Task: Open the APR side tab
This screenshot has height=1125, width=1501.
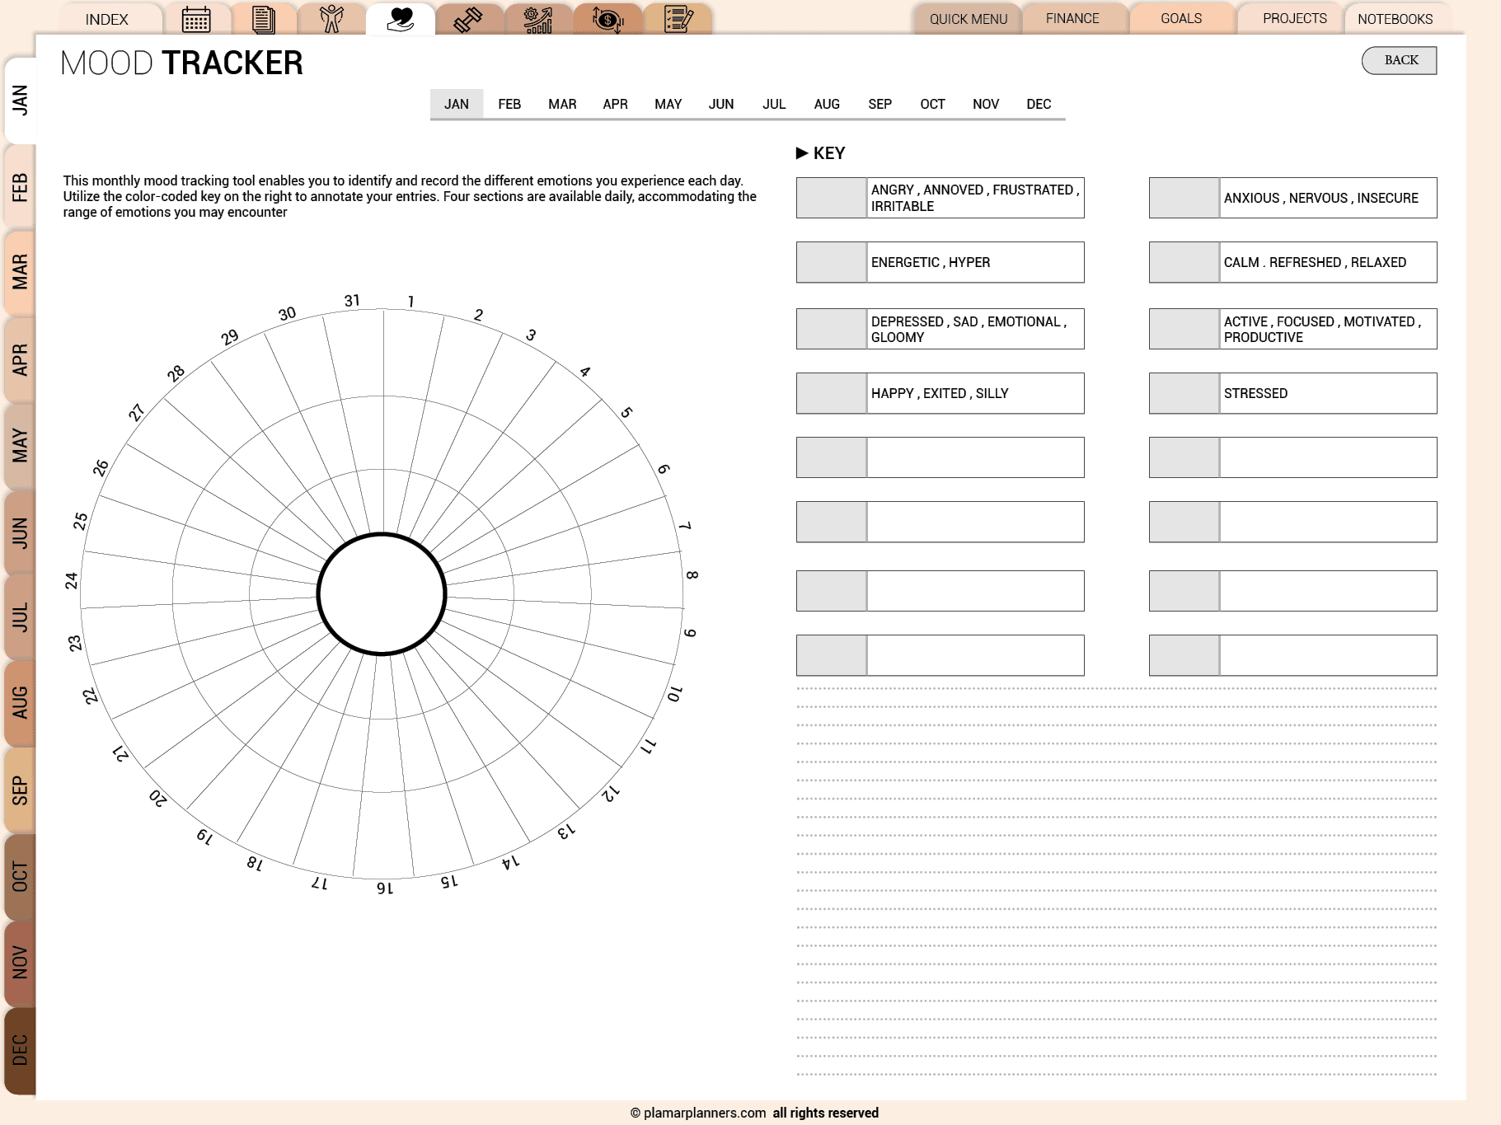Action: [x=20, y=359]
